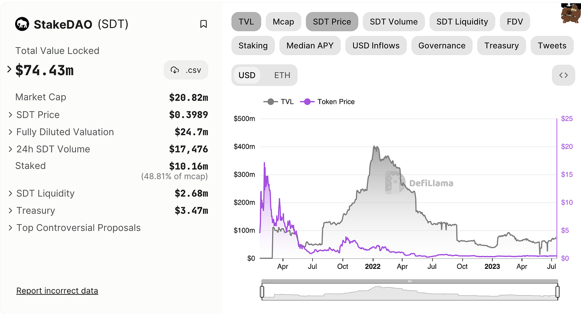Viewport: 581px width, 314px height.
Task: Expand the Total Value Locked breakdown
Action: coord(9,69)
